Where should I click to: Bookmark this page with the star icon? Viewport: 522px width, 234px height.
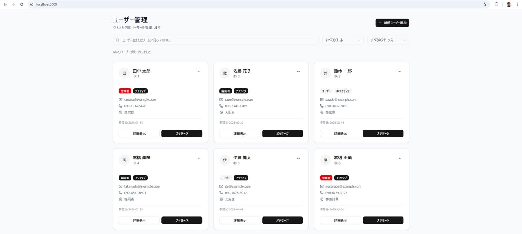pos(484,4)
